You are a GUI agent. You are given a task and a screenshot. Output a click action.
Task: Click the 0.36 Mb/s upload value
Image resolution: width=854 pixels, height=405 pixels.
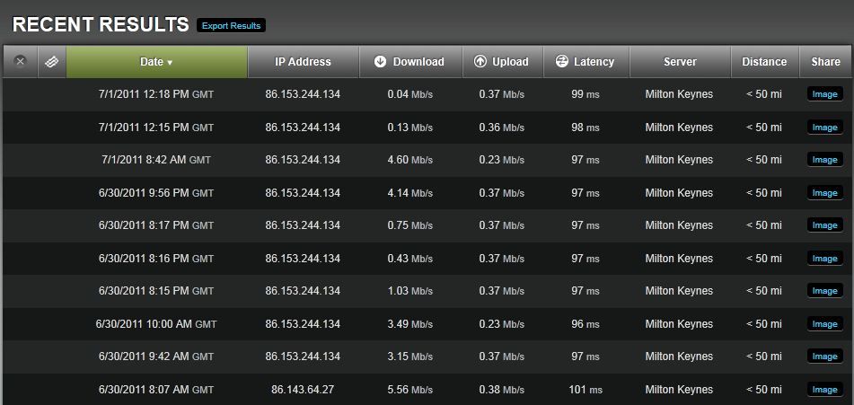click(502, 128)
